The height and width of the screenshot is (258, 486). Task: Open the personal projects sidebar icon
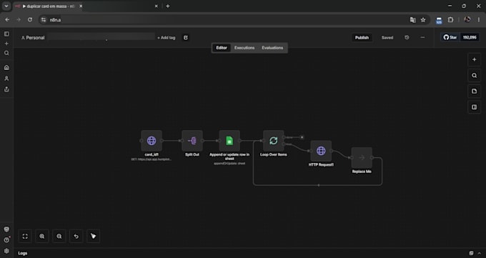pyautogui.click(x=6, y=79)
